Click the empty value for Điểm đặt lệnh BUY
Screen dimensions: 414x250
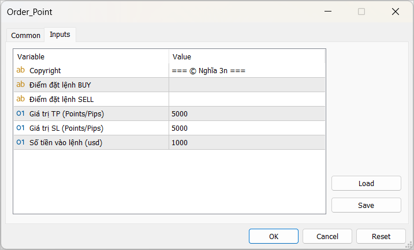(x=247, y=85)
